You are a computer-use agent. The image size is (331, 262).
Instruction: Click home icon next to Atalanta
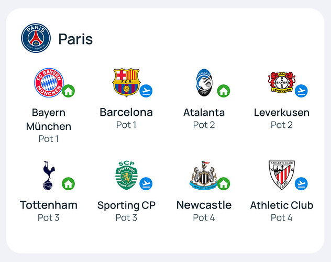tap(224, 91)
